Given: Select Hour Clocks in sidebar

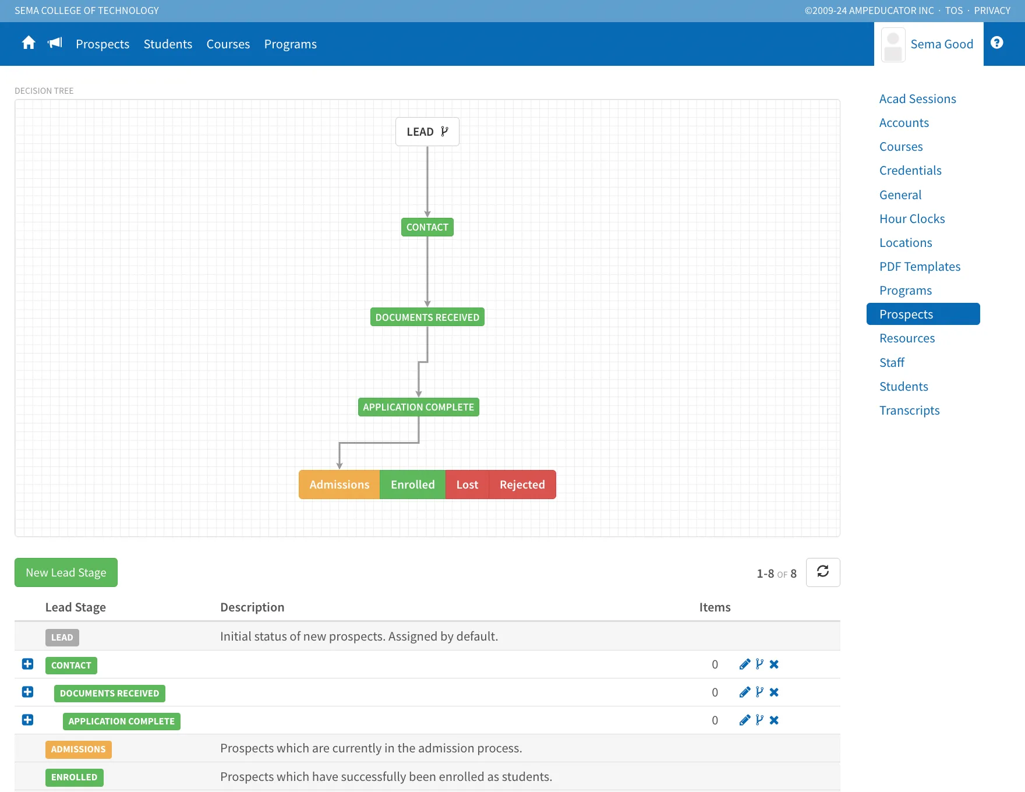Looking at the screenshot, I should point(912,219).
